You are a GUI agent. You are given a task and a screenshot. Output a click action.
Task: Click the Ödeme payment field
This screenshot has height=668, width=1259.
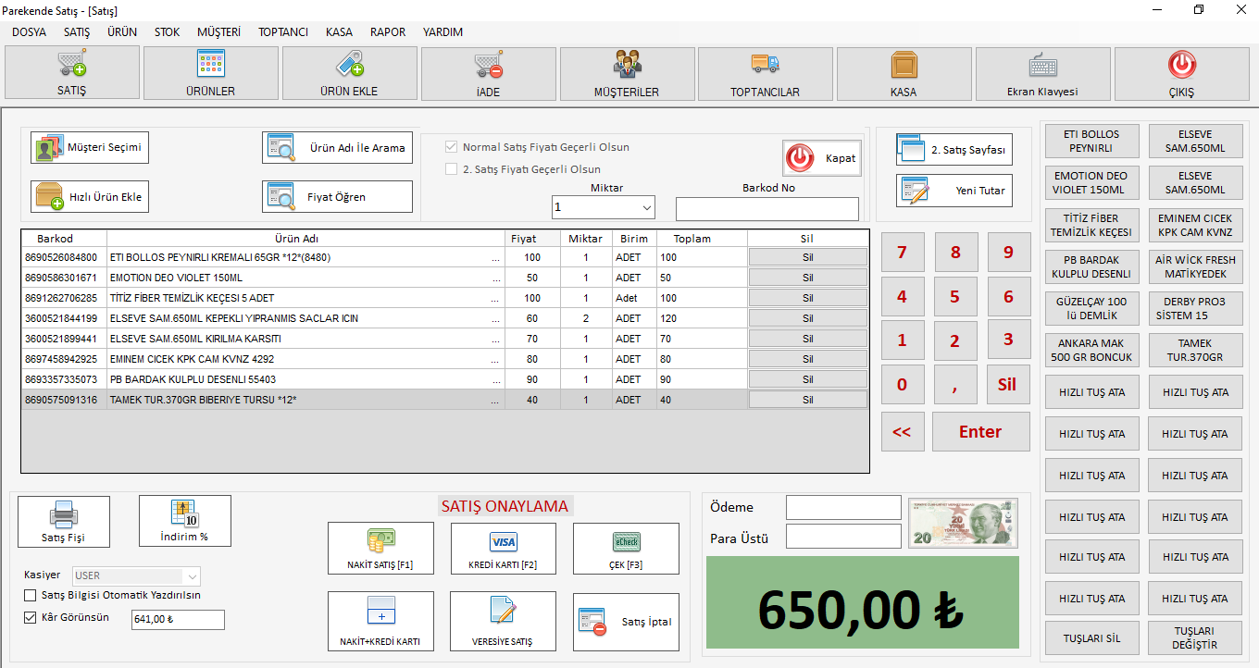pyautogui.click(x=843, y=508)
